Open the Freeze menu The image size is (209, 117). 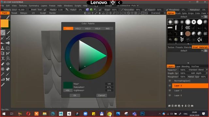52,6
